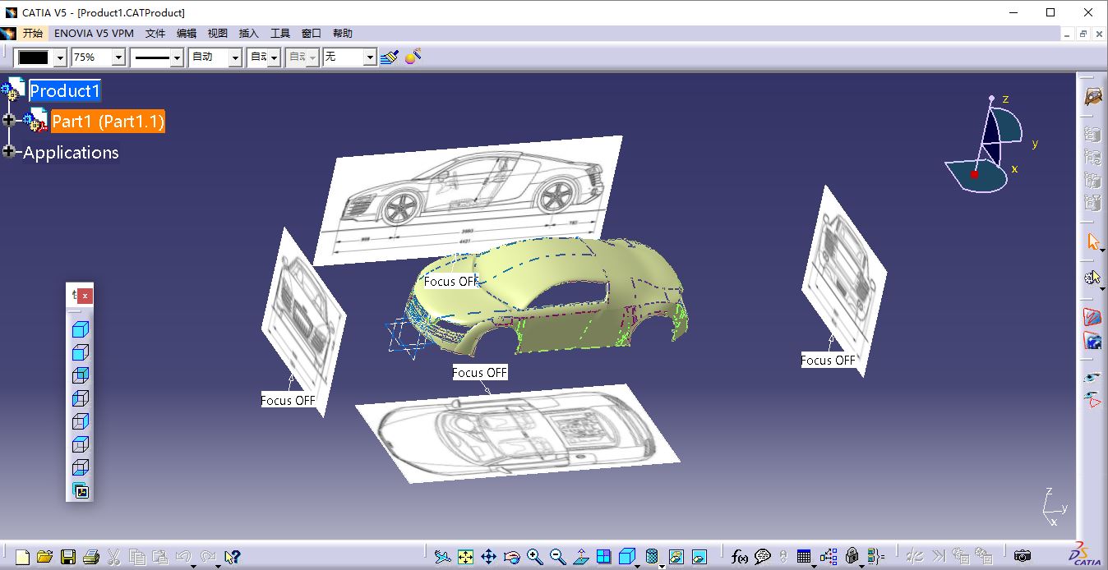The height and width of the screenshot is (570, 1108).
Task: Toggle Focus OFF label on top view image
Action: coord(480,373)
